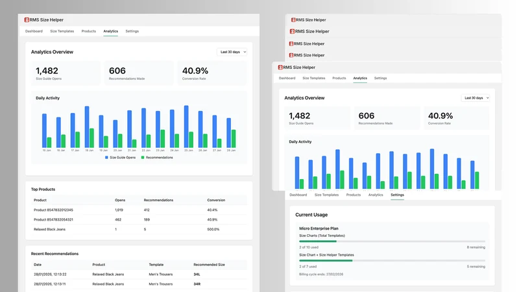This screenshot has width=519, height=292.
Task: Expand Last 30 days dropdown in the right Analytics window
Action: [x=476, y=98]
